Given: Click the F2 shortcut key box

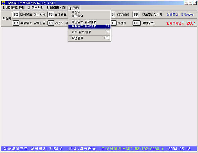Looking at the screenshot, I should click(16, 14).
